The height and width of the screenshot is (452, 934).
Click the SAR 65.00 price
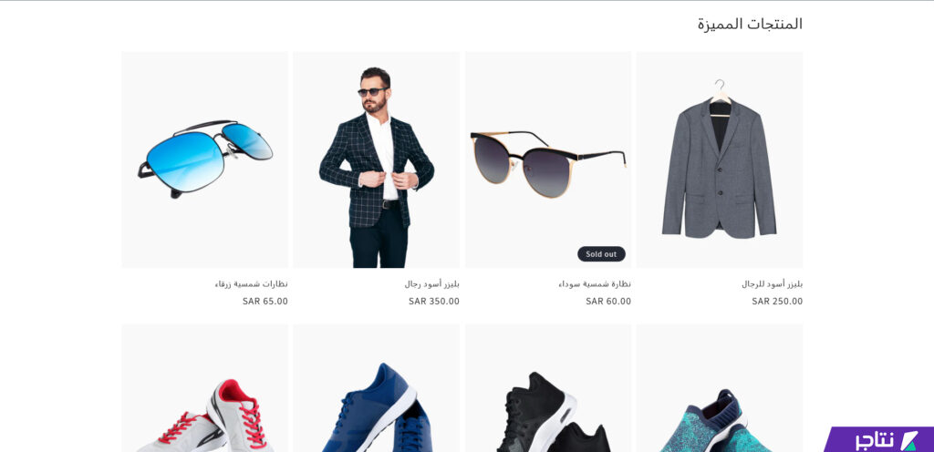click(265, 301)
